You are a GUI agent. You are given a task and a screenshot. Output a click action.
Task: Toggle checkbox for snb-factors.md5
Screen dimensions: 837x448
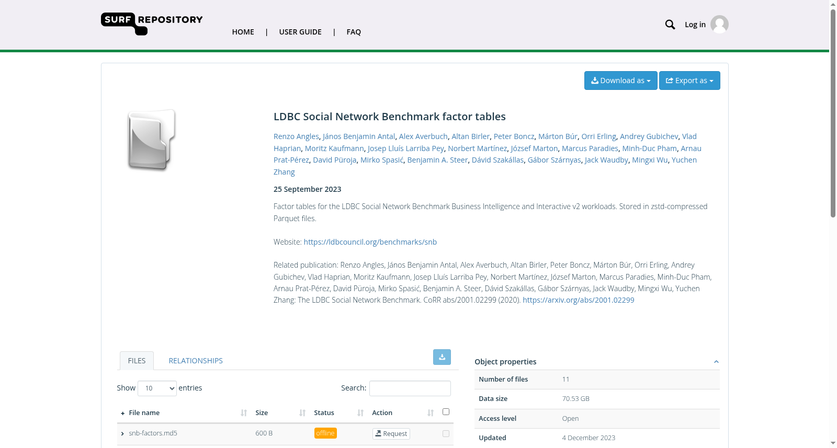tap(446, 433)
